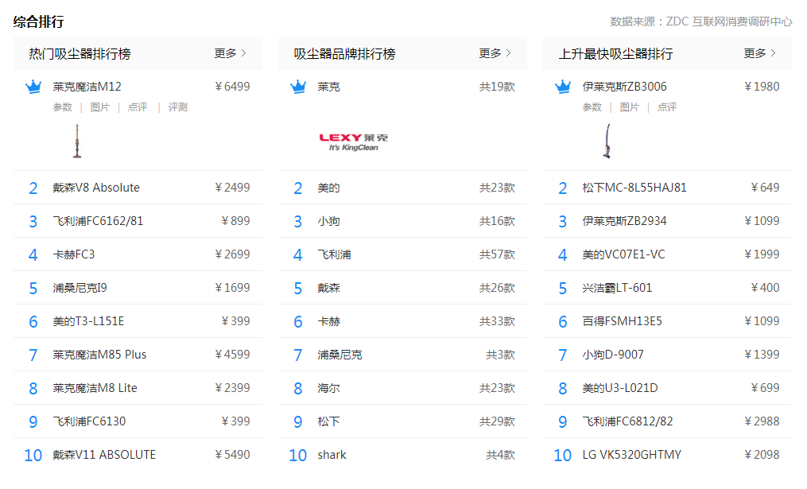Viewport: 807px width, 489px height.
Task: Click 共33款 count for 卡赫
Action: point(497,321)
